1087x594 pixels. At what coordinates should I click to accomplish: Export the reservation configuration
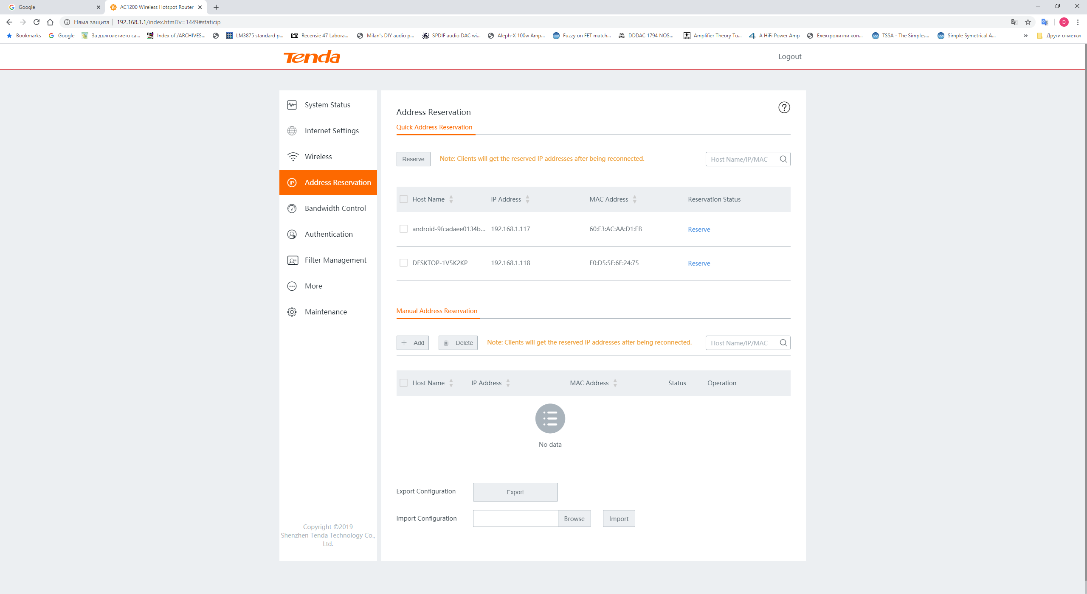(515, 492)
